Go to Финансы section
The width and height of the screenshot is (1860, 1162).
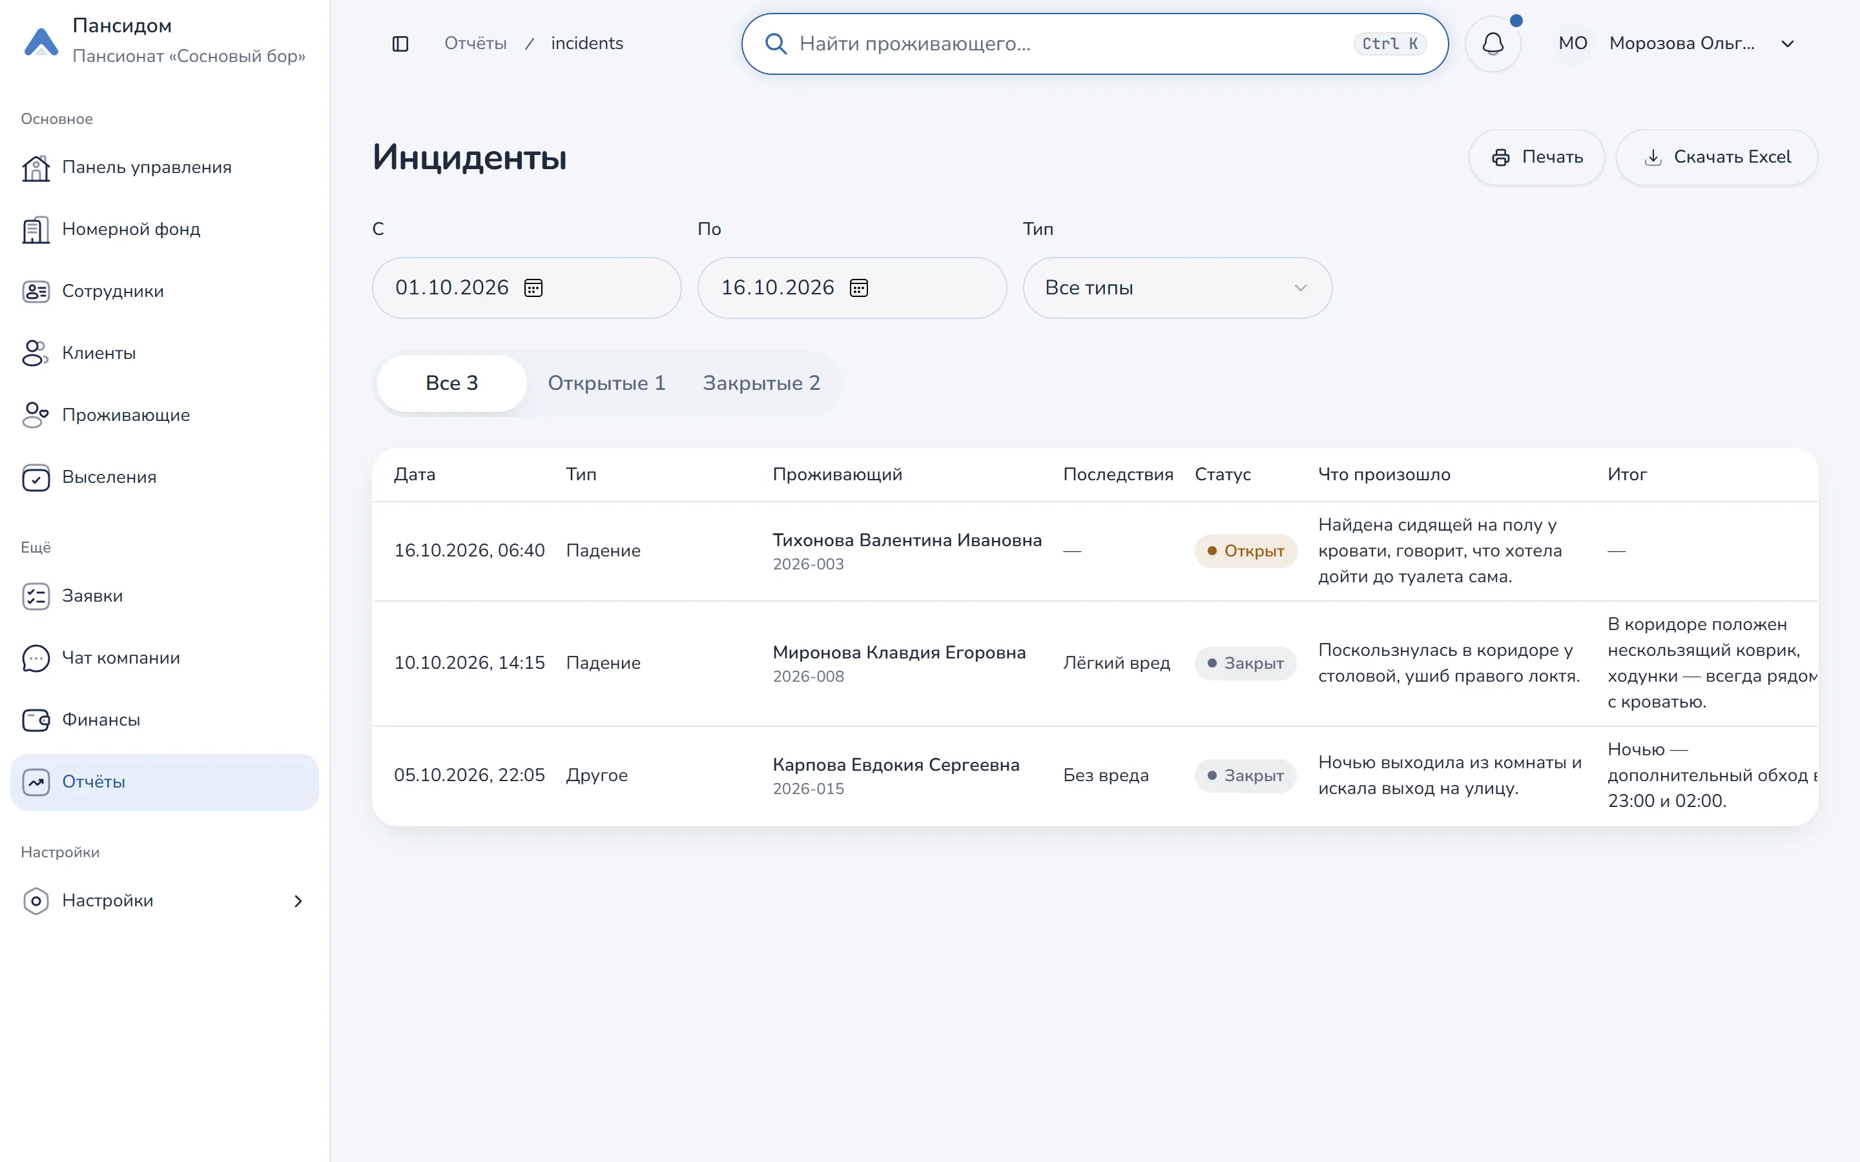pos(165,720)
